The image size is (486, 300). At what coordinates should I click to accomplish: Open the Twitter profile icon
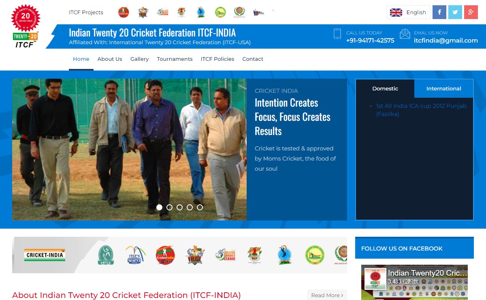(x=455, y=12)
